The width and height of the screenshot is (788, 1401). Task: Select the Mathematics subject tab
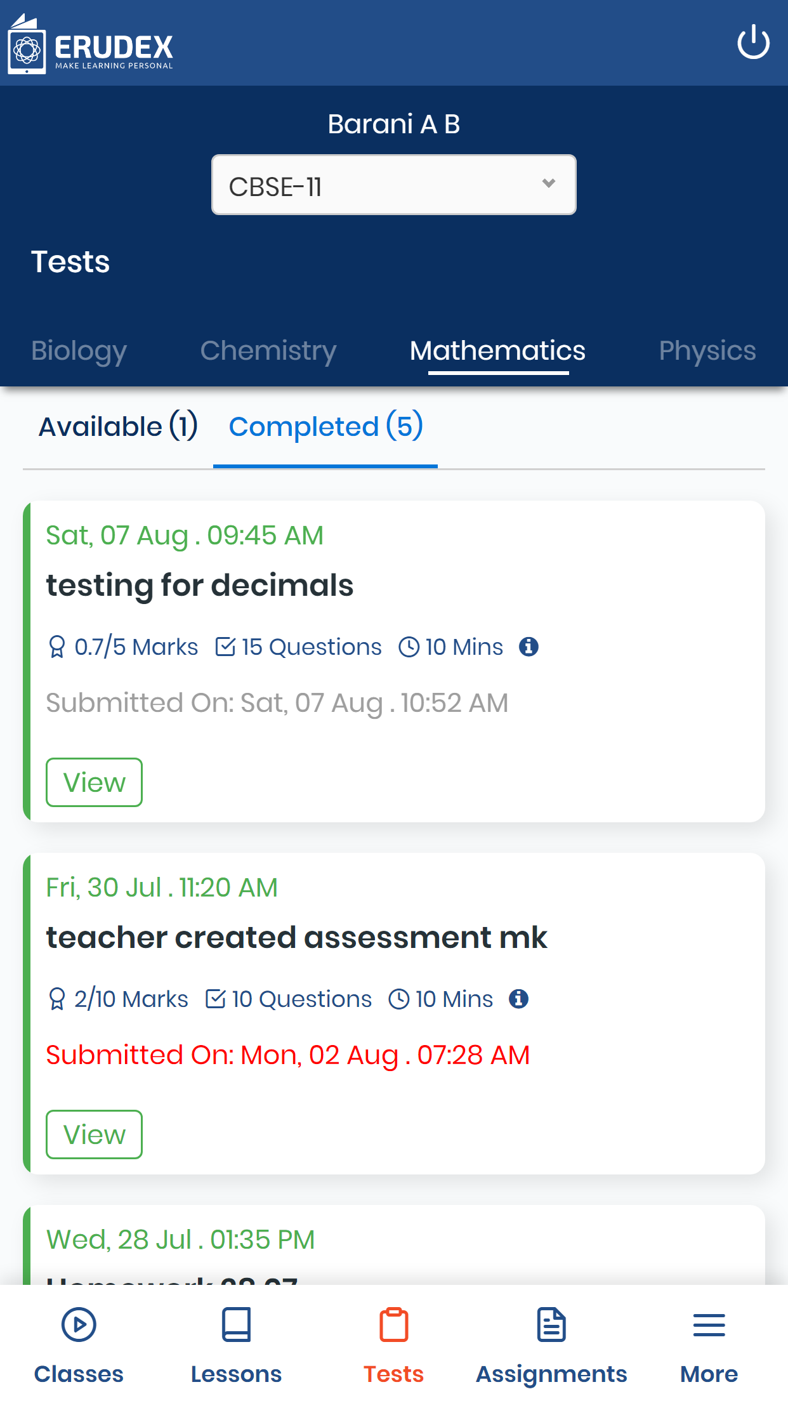pos(497,350)
